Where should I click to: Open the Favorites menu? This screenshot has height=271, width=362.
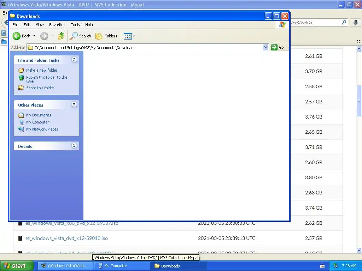[x=57, y=25]
